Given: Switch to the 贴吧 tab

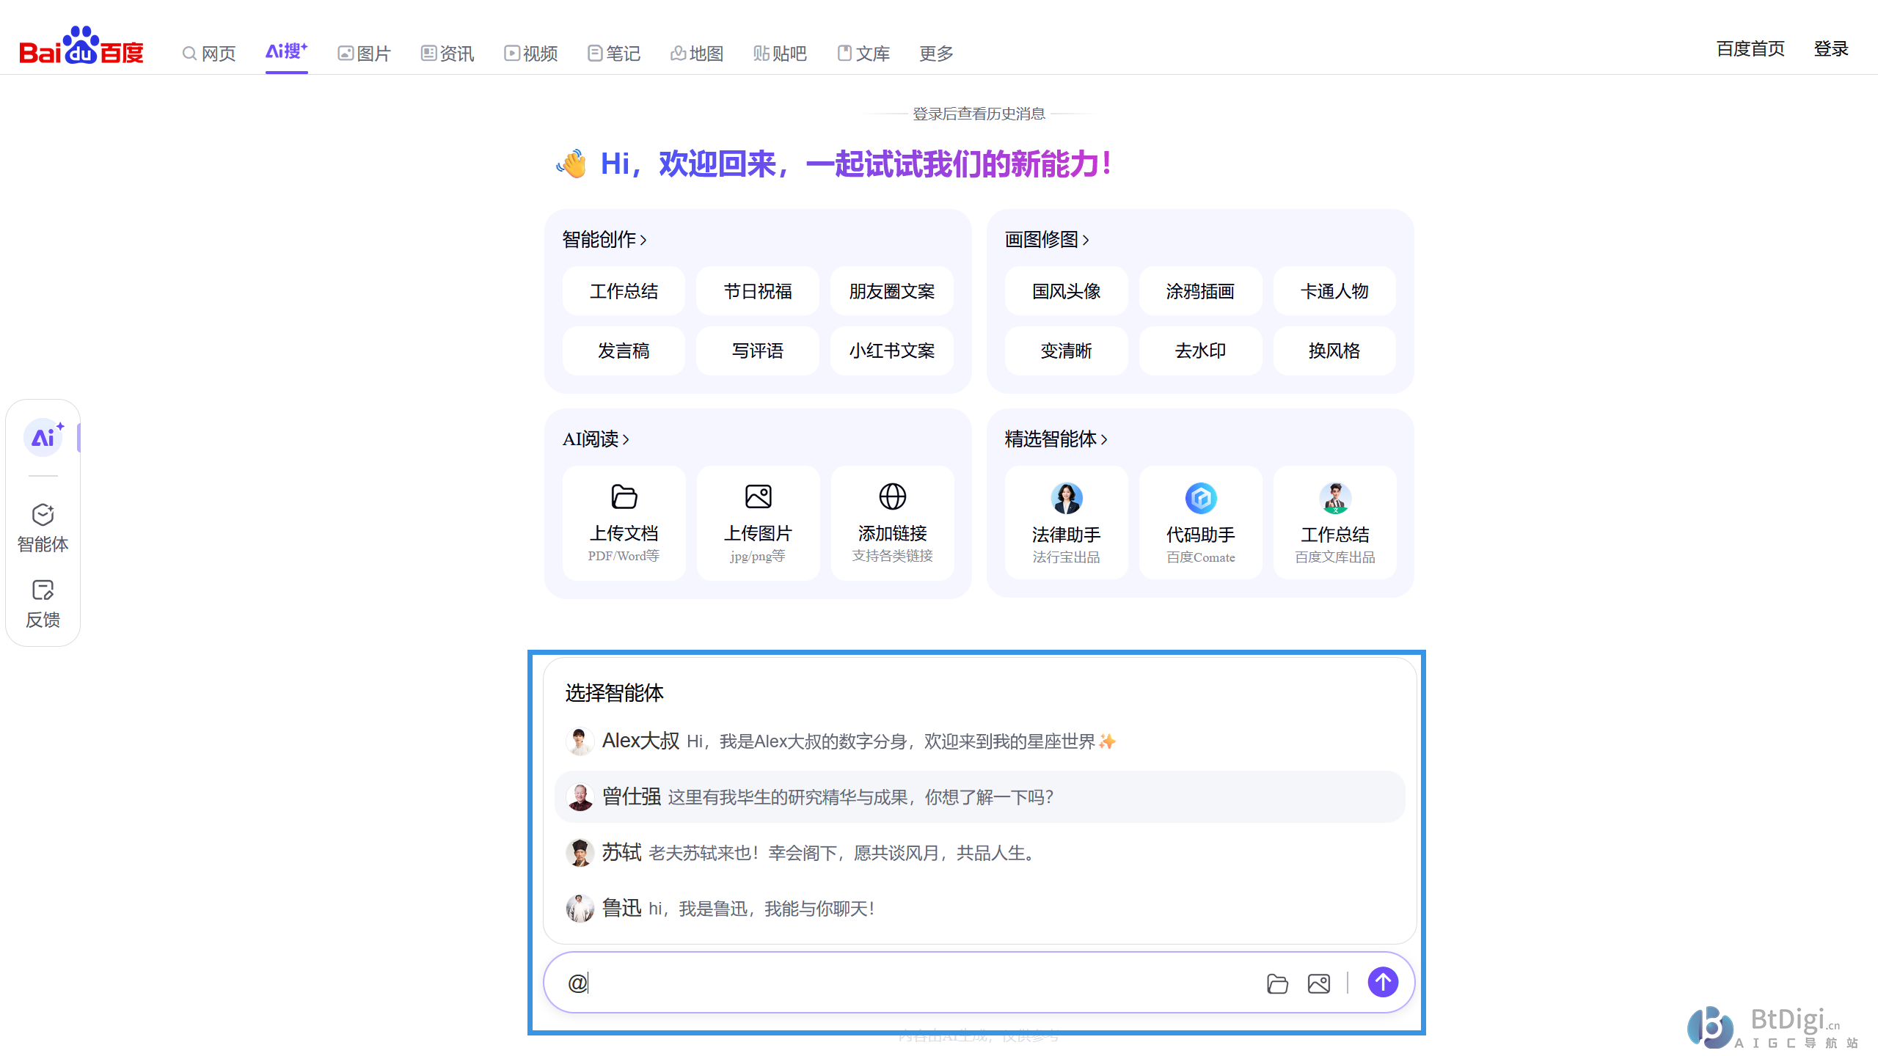Looking at the screenshot, I should [x=780, y=54].
